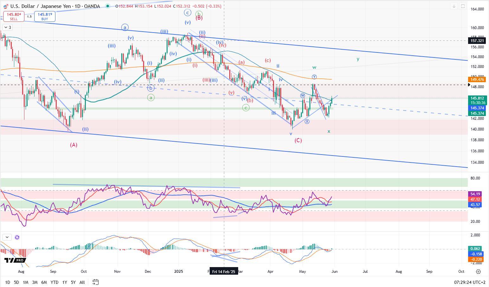
Task: Collapse the indicator legend showing 3
Action: (8, 27)
